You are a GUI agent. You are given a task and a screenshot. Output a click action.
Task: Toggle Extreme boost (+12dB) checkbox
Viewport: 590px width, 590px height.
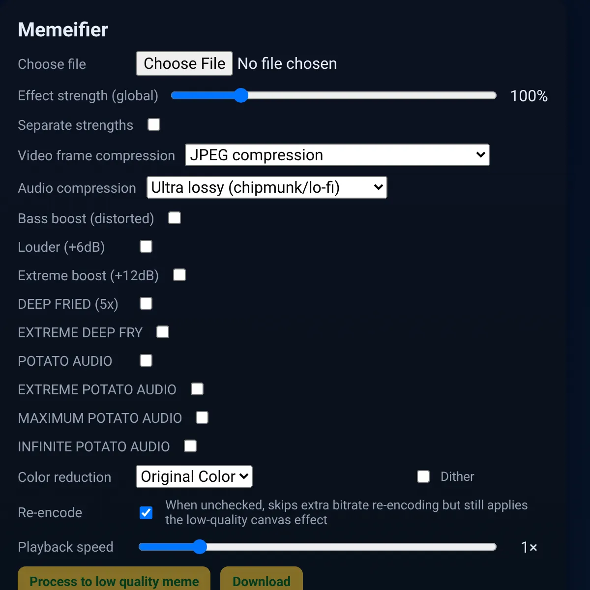[x=179, y=275]
